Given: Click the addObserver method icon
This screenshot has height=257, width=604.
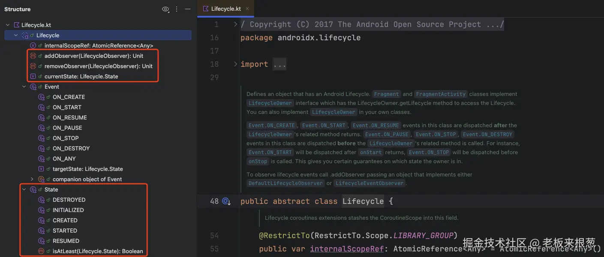Looking at the screenshot, I should (x=33, y=56).
